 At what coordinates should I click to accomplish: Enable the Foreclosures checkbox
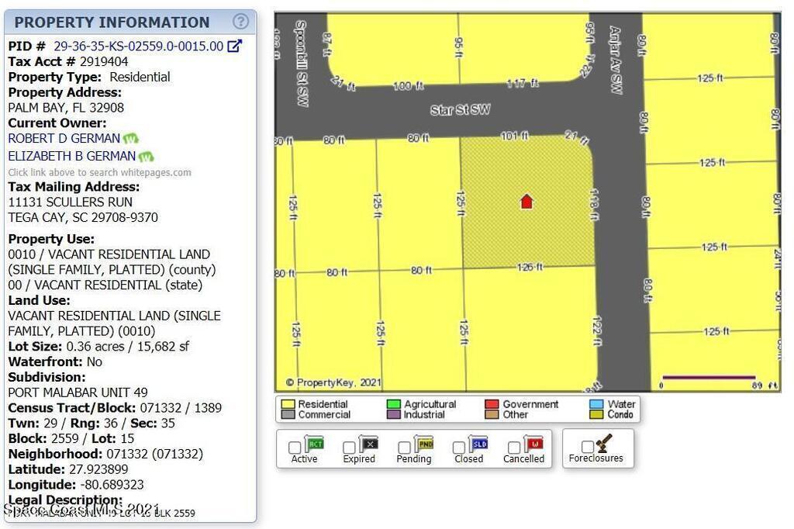coord(588,446)
